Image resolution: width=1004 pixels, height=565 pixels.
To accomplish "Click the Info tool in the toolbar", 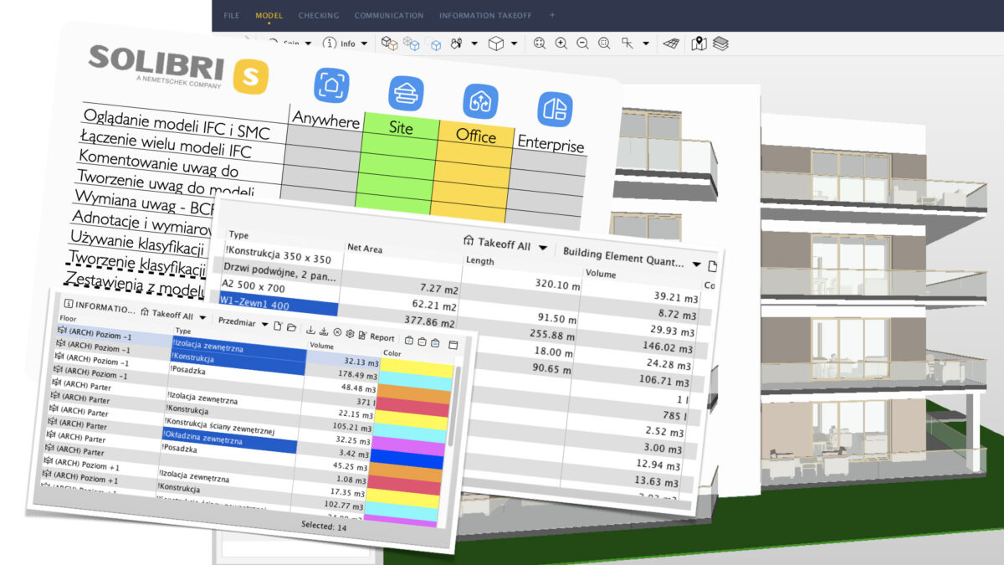I will 340,44.
